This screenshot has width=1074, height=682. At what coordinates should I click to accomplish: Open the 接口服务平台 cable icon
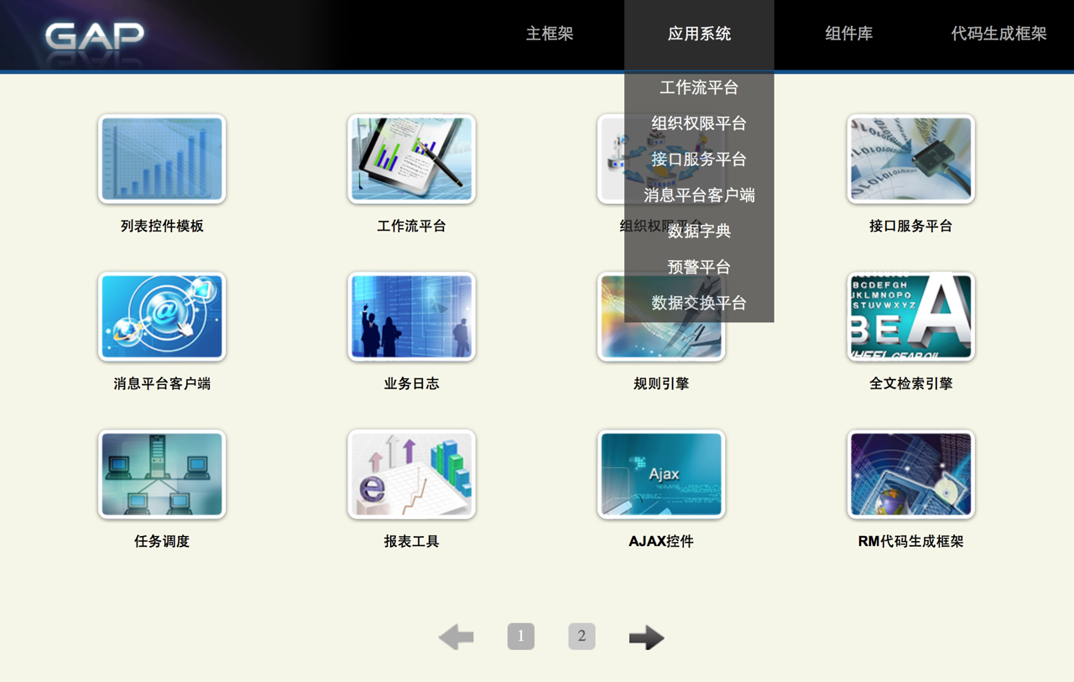click(x=910, y=159)
